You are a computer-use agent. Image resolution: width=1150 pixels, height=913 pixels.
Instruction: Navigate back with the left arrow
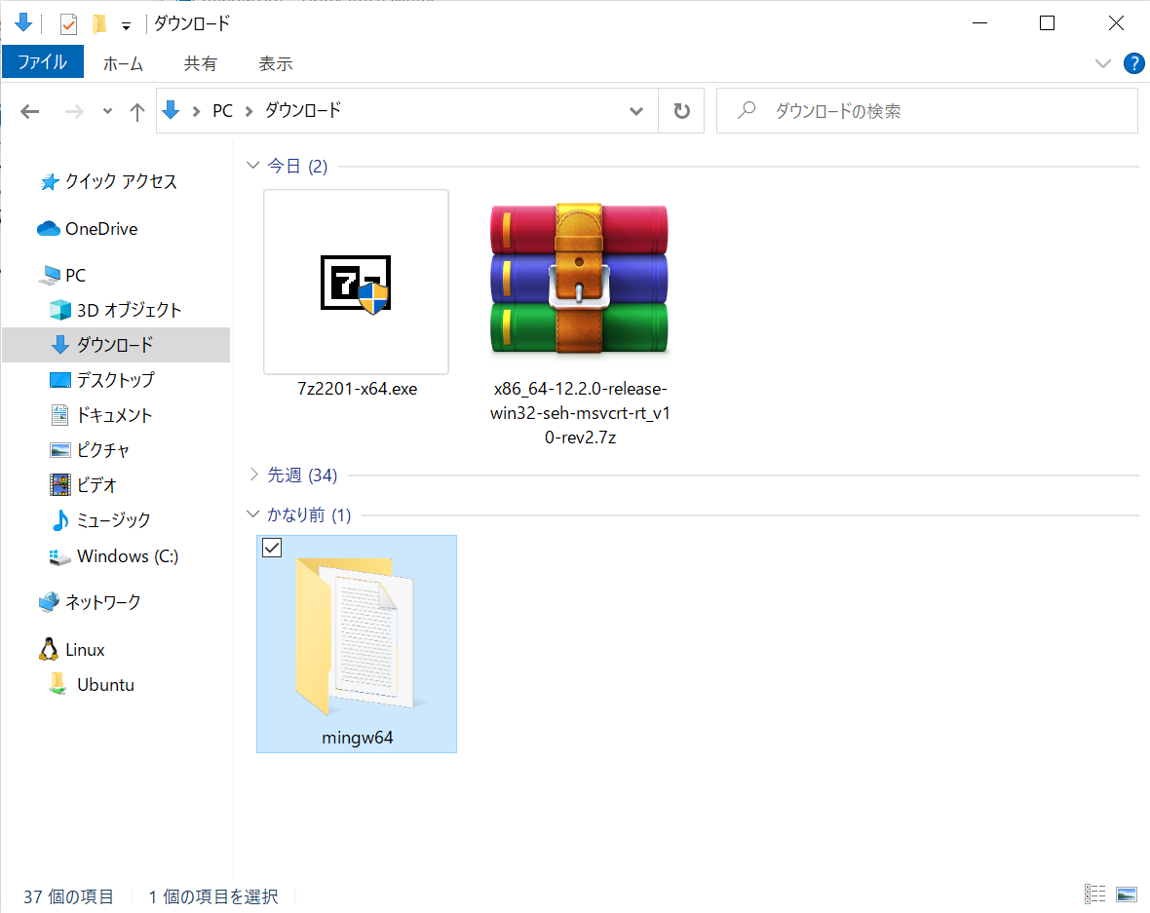29,111
